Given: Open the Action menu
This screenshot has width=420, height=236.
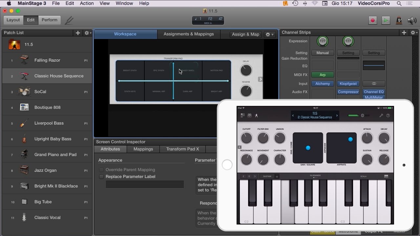Looking at the screenshot, I should pos(87,3).
